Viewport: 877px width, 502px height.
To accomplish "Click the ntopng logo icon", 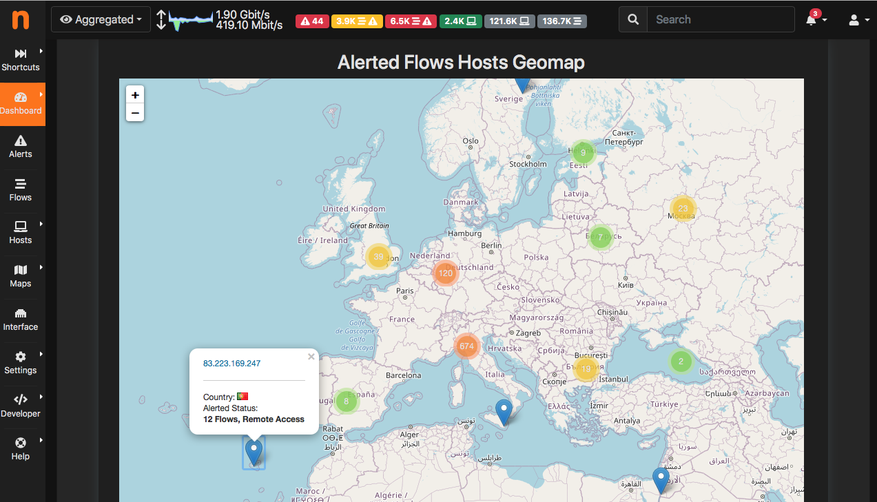I will pos(21,19).
